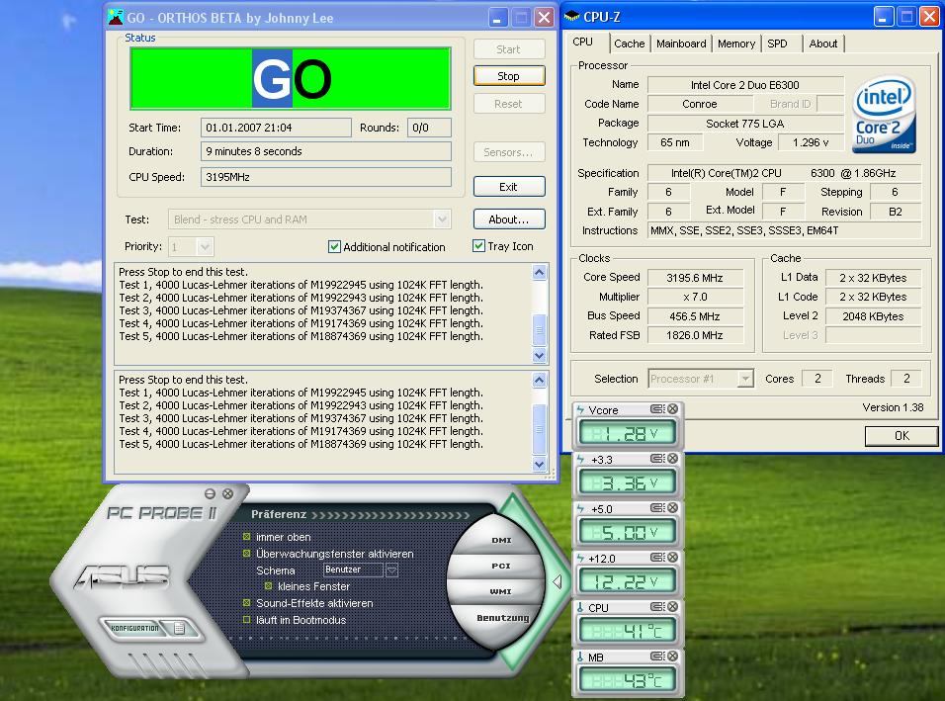
Task: Uncheck the Tray Icon checkbox
Action: (x=478, y=246)
